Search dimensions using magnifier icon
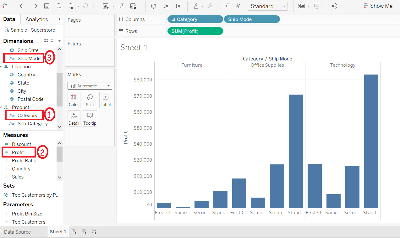 coord(52,41)
